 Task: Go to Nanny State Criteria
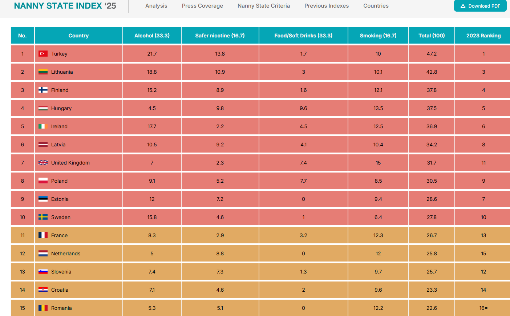point(264,6)
